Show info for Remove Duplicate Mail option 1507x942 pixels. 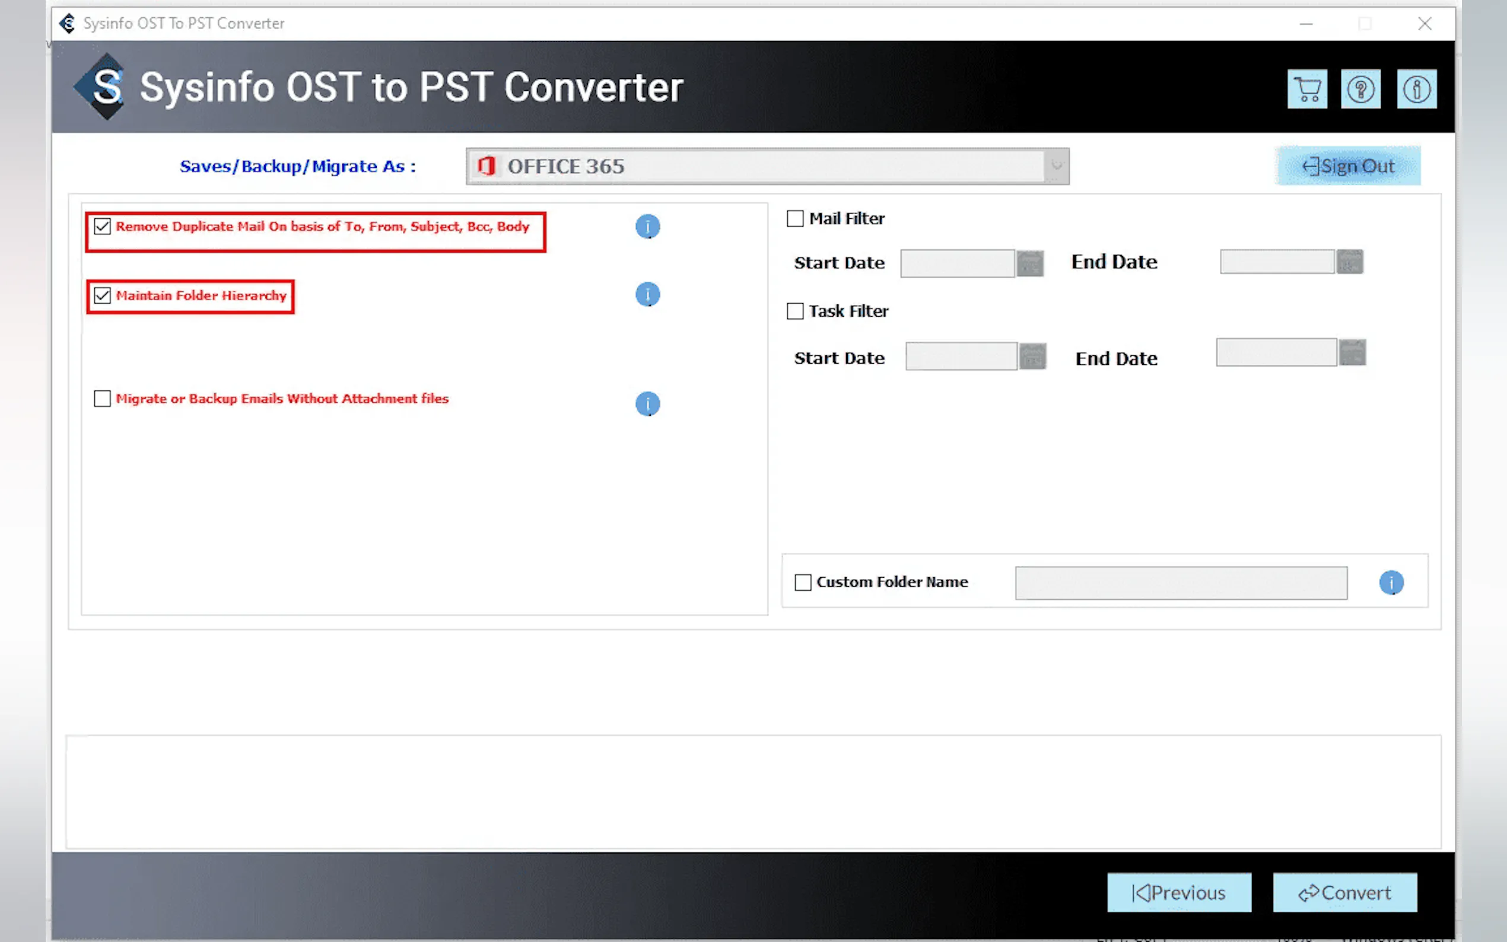pyautogui.click(x=647, y=227)
